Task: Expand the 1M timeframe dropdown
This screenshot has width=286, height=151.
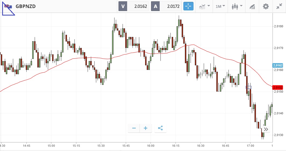Action: [x=220, y=6]
